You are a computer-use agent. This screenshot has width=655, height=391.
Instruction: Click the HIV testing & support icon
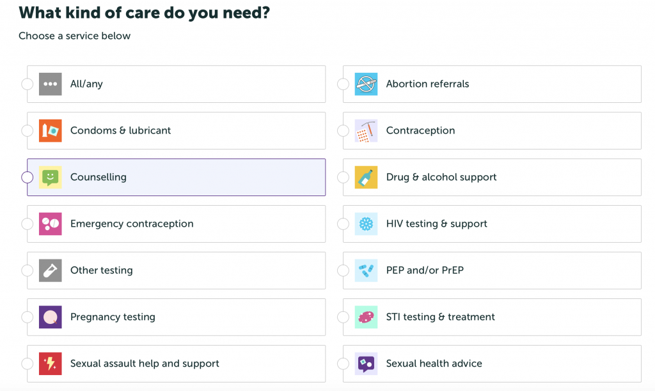pos(366,224)
